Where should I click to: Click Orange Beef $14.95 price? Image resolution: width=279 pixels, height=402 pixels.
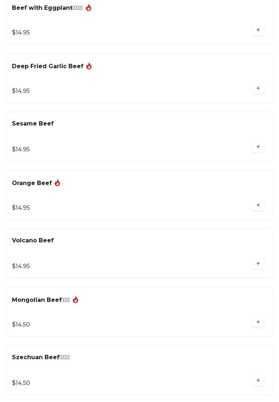click(21, 208)
